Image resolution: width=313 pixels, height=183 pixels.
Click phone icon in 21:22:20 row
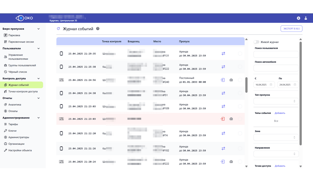click(61, 133)
